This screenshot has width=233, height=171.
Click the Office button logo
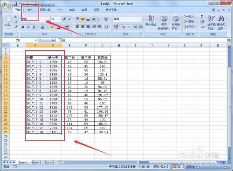(x=7, y=6)
